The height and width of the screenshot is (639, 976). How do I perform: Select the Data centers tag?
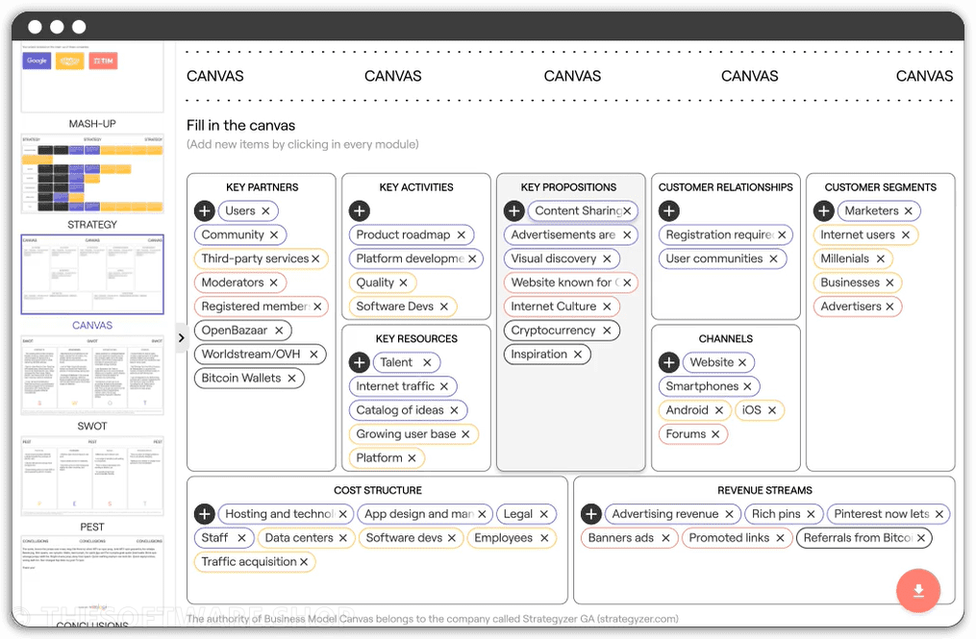point(306,537)
